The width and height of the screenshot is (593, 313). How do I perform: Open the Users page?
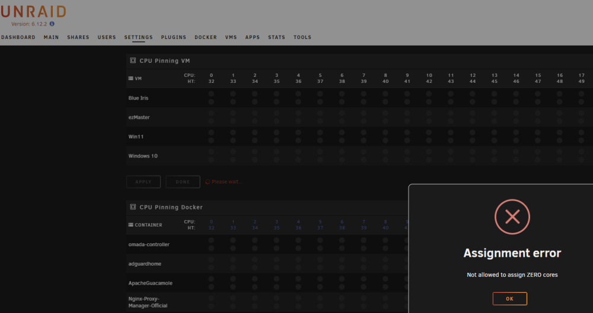107,37
